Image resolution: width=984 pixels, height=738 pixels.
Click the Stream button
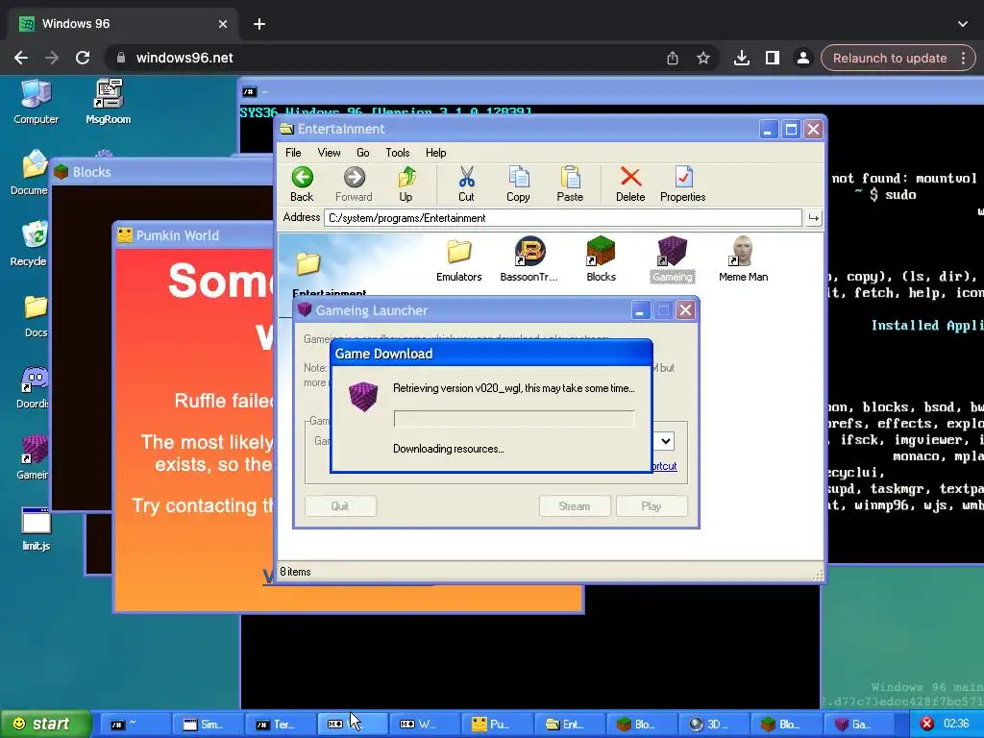click(575, 505)
